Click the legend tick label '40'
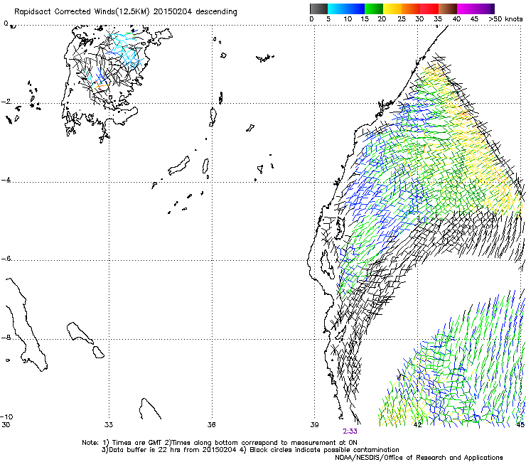The width and height of the screenshot is (526, 462). (x=456, y=19)
